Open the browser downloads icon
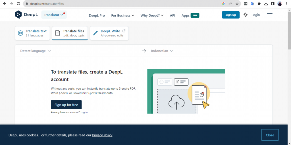 point(266,3)
